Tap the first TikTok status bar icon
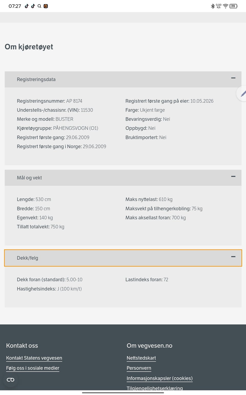Image resolution: width=246 pixels, height=395 pixels. point(27,6)
